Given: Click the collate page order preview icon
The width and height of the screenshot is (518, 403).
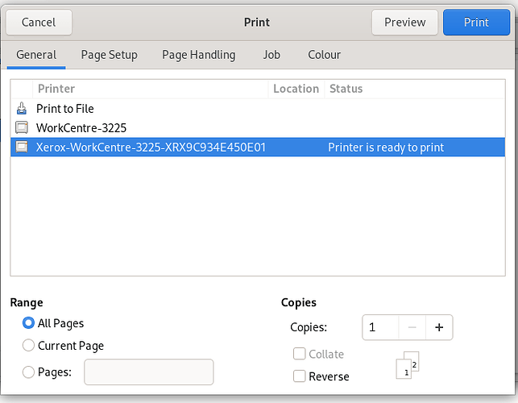Looking at the screenshot, I should (408, 365).
